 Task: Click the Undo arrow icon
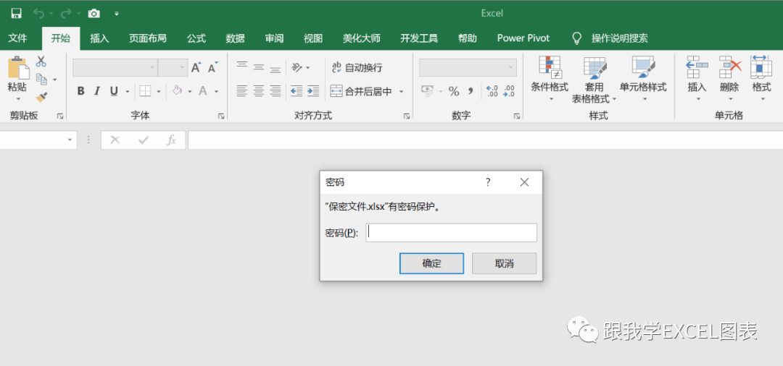38,14
